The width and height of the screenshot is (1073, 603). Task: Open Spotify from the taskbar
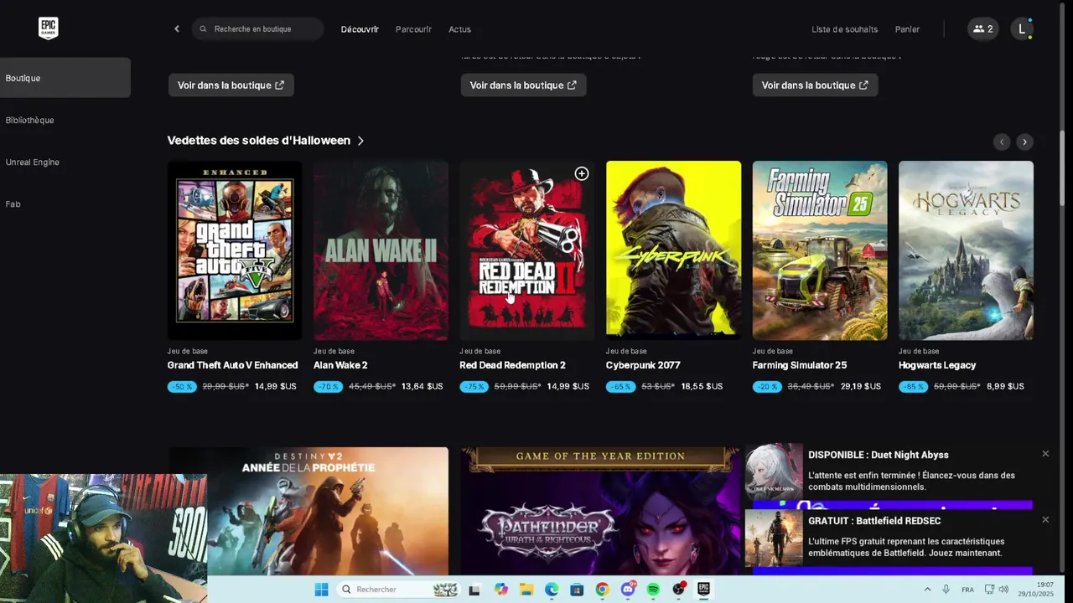click(x=653, y=590)
